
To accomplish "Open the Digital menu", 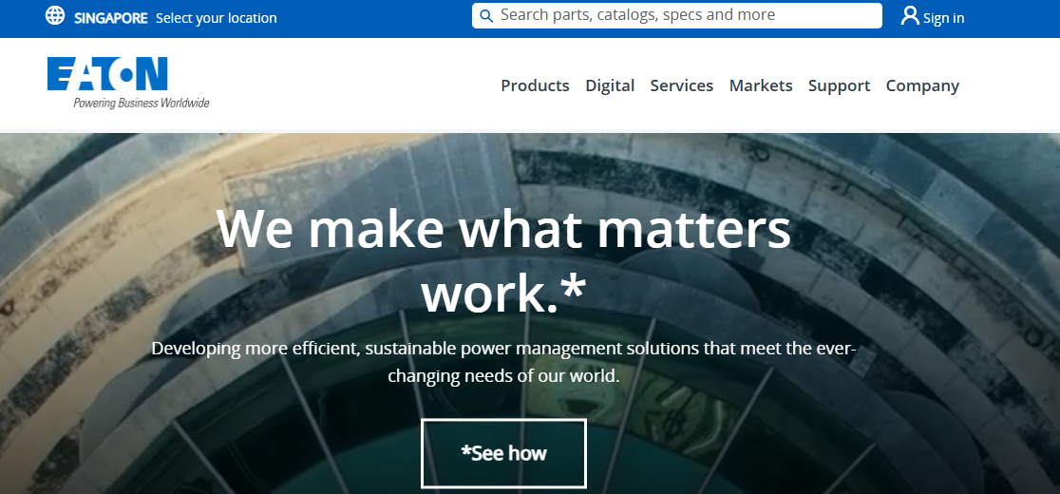I will pos(610,85).
